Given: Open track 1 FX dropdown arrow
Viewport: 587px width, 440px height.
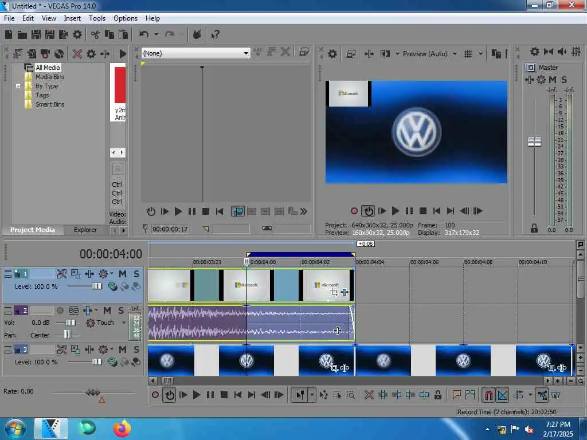Looking at the screenshot, I should coord(112,274).
